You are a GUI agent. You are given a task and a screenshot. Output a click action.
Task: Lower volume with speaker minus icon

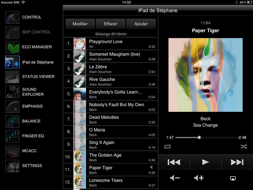pyautogui.click(x=175, y=178)
